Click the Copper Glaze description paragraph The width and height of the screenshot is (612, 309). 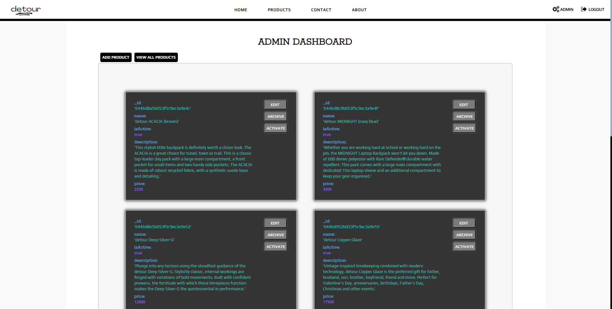pos(381,277)
